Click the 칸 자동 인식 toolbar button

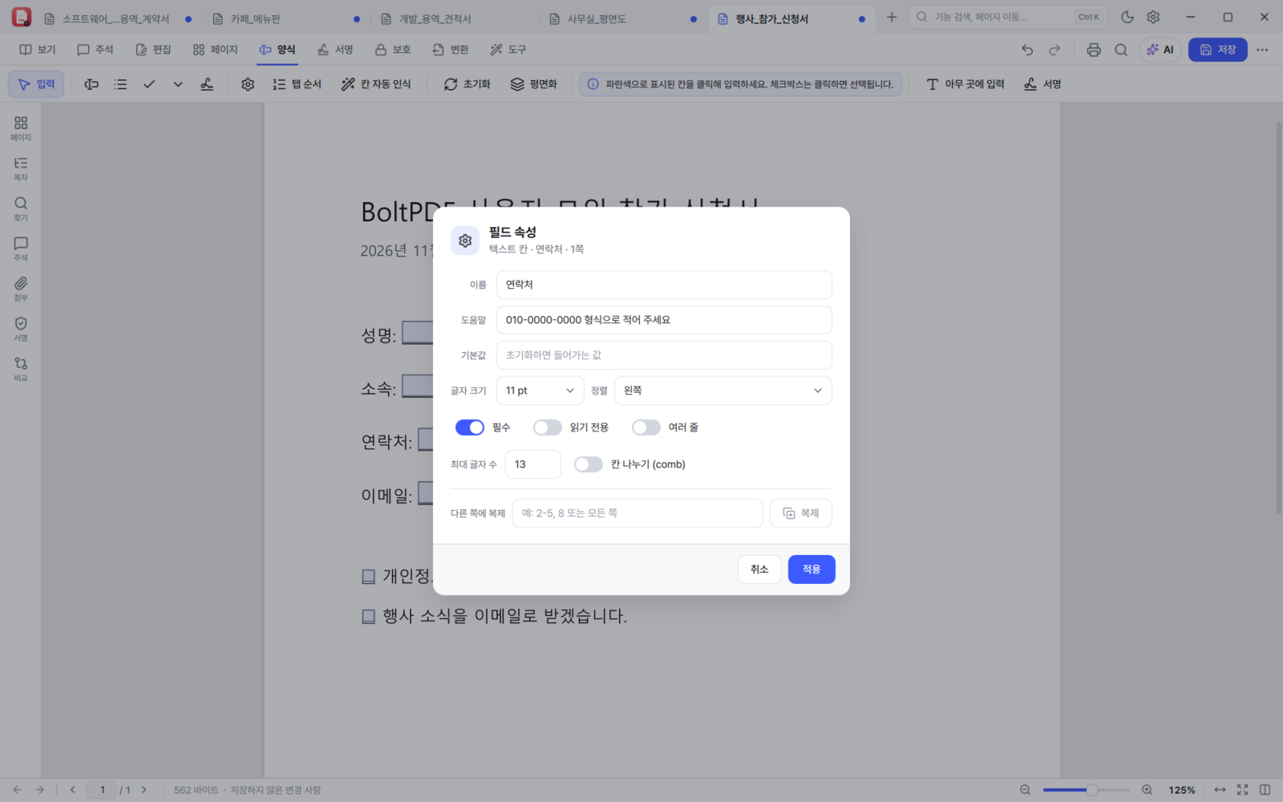pos(376,84)
